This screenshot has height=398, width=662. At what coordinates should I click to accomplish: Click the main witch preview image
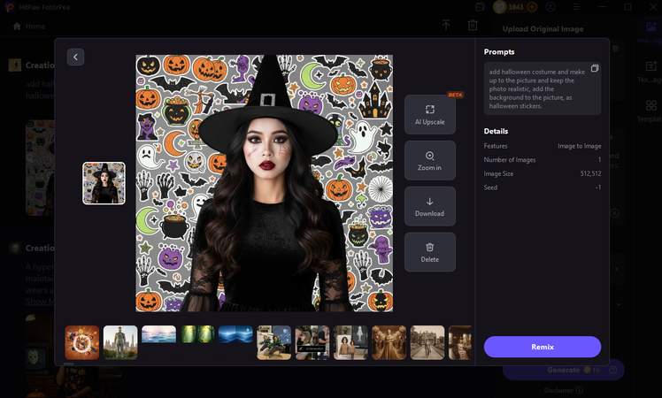[x=265, y=183]
